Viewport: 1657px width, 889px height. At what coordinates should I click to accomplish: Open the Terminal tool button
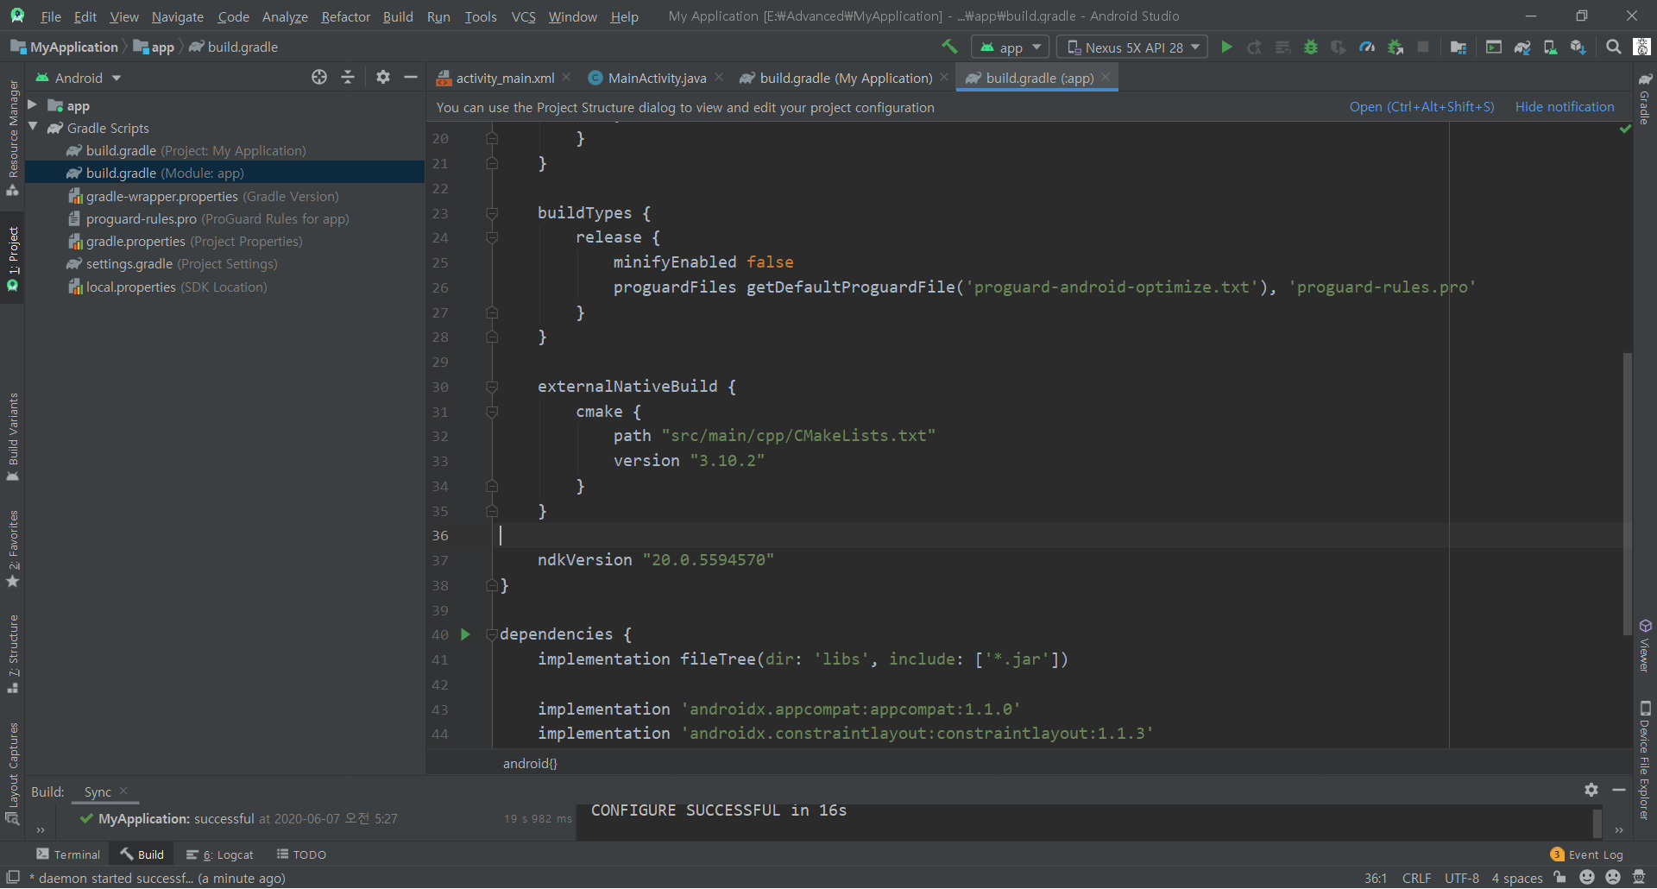[x=68, y=854]
